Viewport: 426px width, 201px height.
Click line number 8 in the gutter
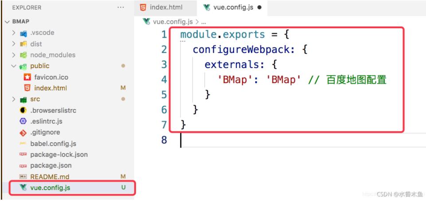[164, 140]
